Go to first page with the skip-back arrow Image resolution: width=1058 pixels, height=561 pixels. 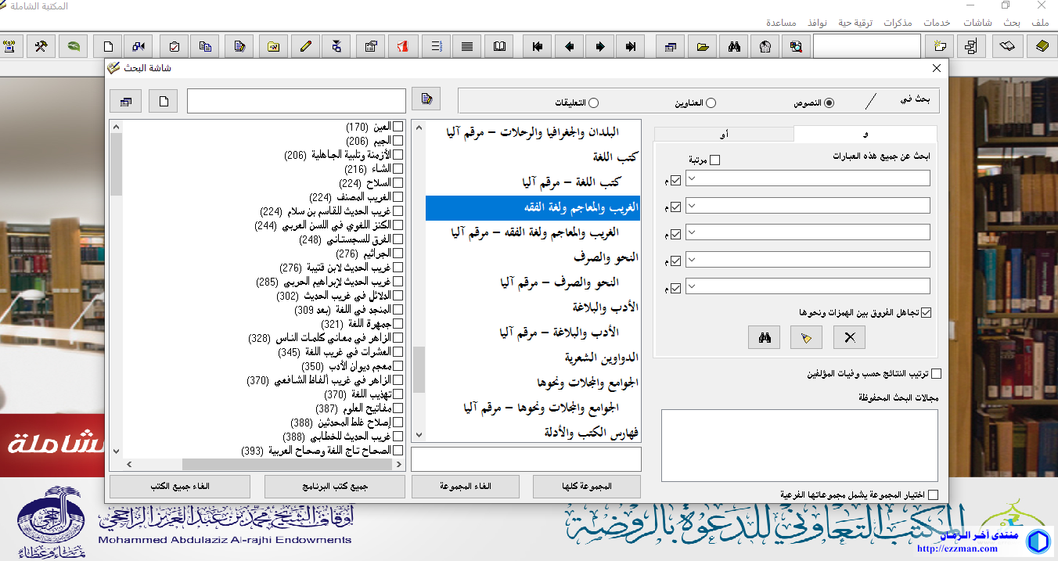pos(538,46)
